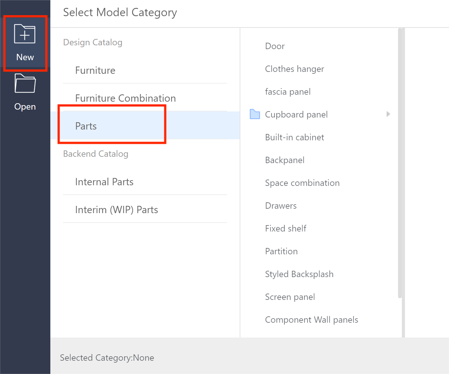449x374 pixels.
Task: Select Built-in cabinet subcategory
Action: pos(294,137)
